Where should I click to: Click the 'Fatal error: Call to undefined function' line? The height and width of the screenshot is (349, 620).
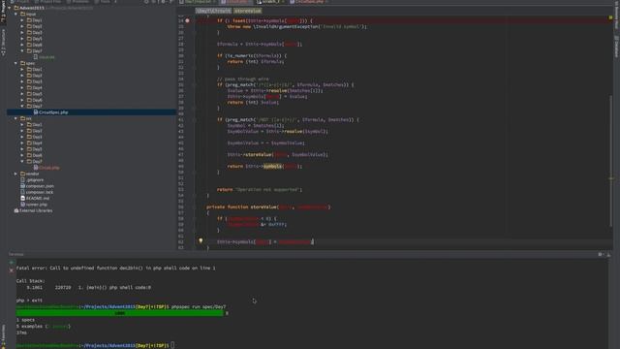click(x=116, y=268)
